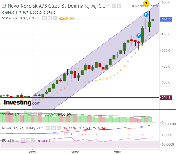
Task: Click the 500.0 price axis label
Action: [166, 50]
